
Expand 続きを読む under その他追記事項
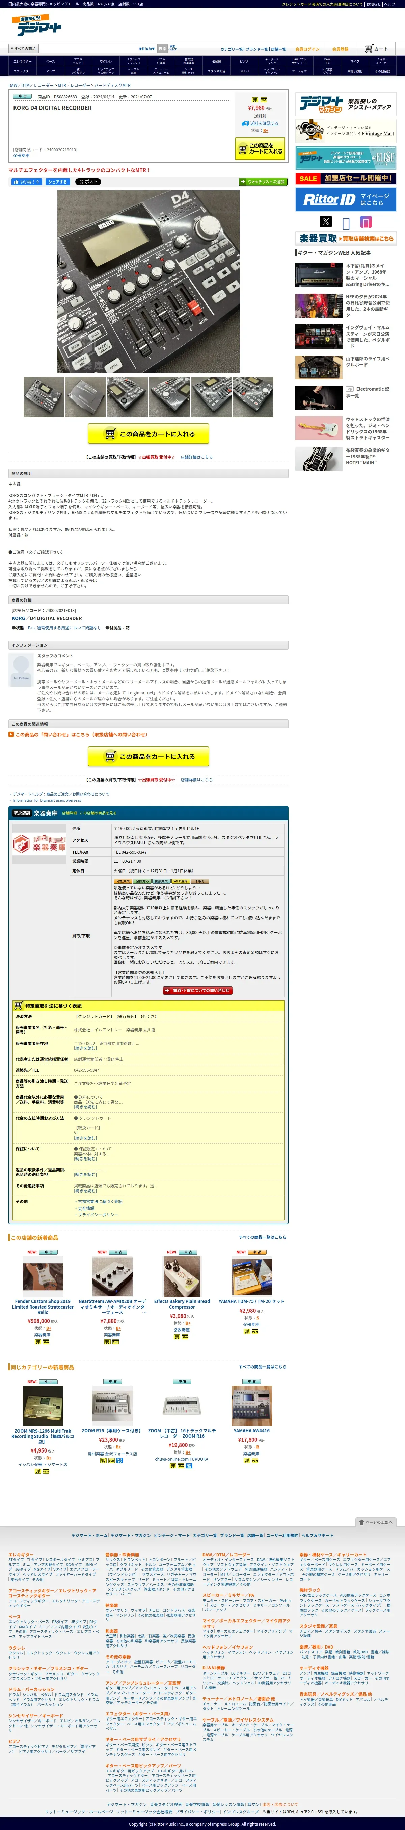point(85,1191)
